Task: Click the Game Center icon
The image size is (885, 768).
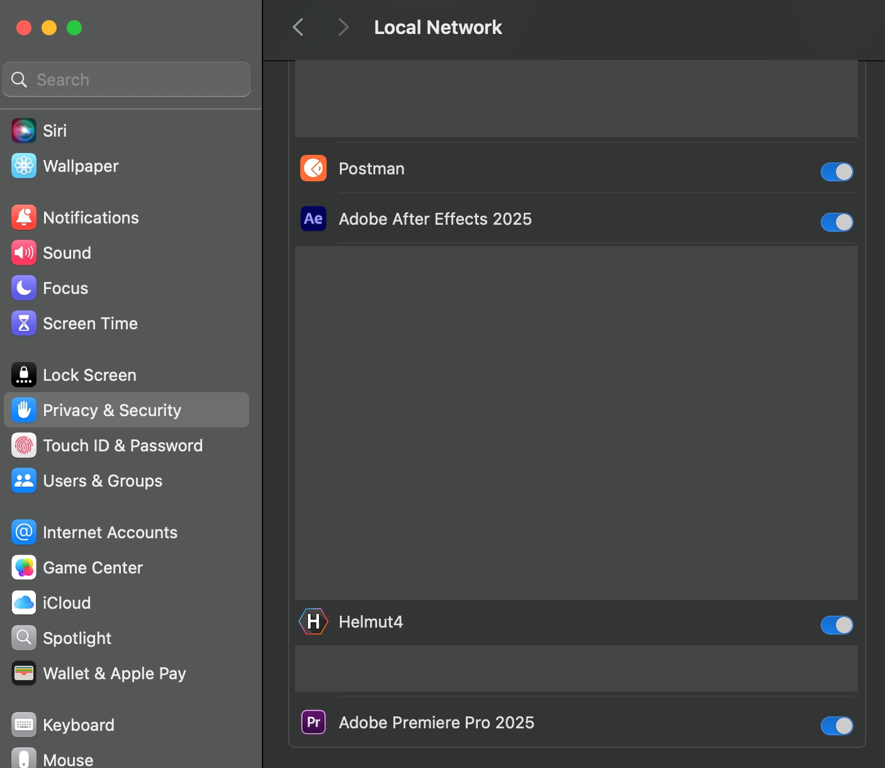Action: [x=24, y=568]
